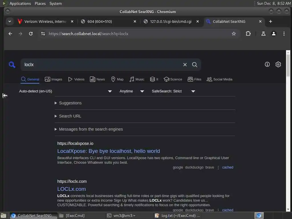Select the Videos search category
The width and height of the screenshot is (292, 219).
(76, 79)
